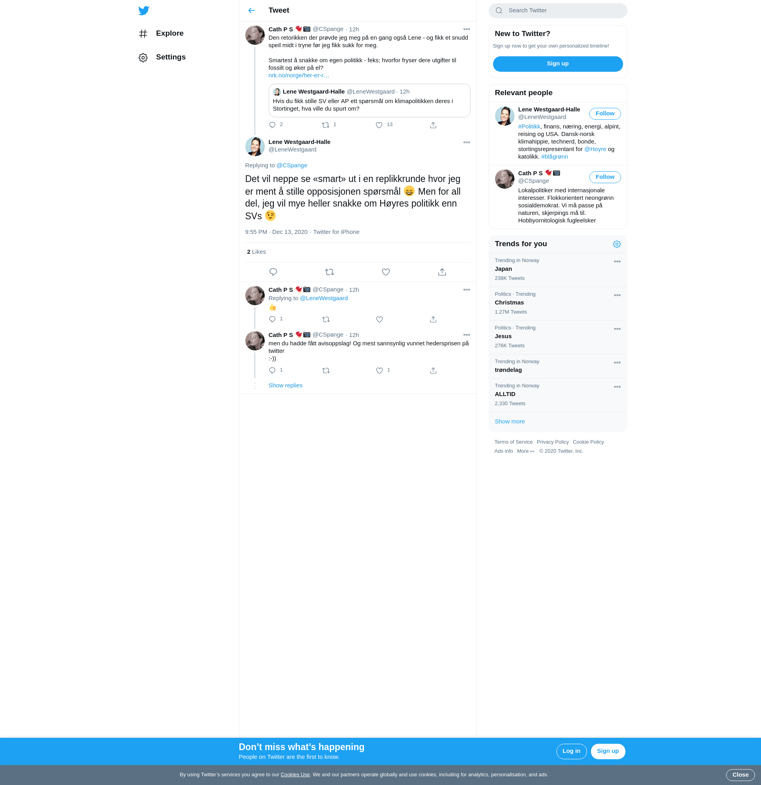Reply to the thumbs-up tweet
Screen dimensions: 761x785
[x=272, y=319]
